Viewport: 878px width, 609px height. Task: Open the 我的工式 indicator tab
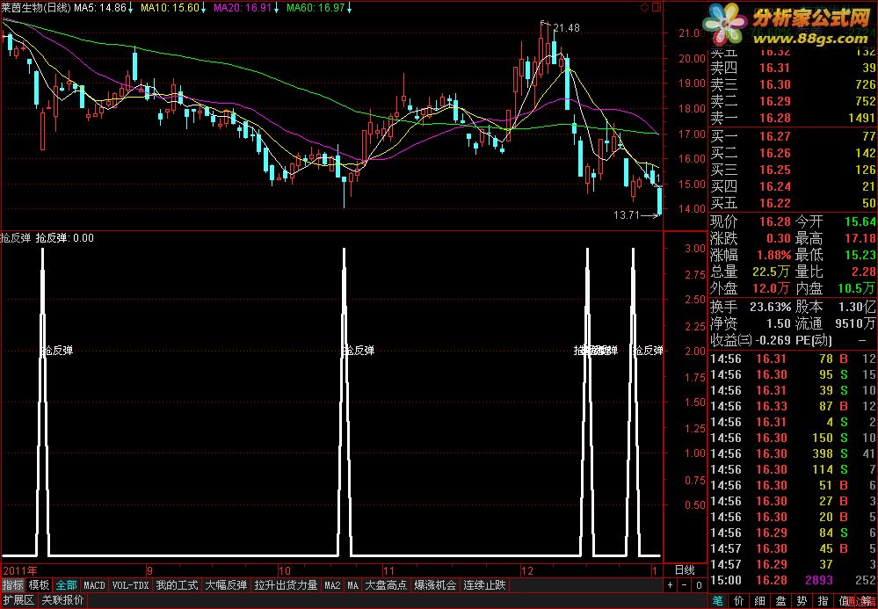pos(177,585)
